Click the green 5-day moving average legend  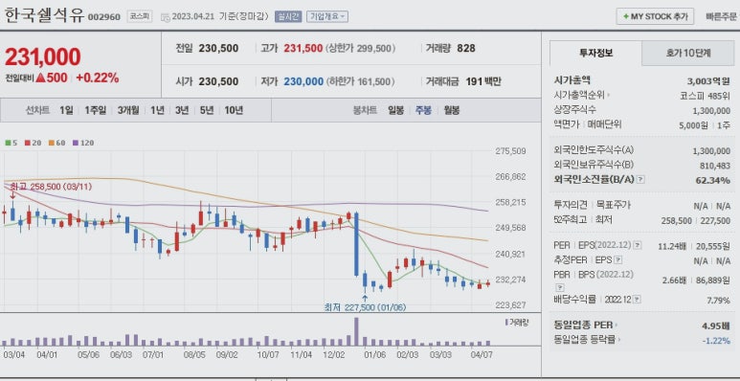coord(11,143)
